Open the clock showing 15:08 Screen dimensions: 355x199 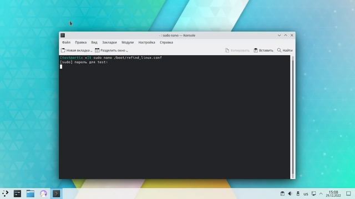click(333, 193)
